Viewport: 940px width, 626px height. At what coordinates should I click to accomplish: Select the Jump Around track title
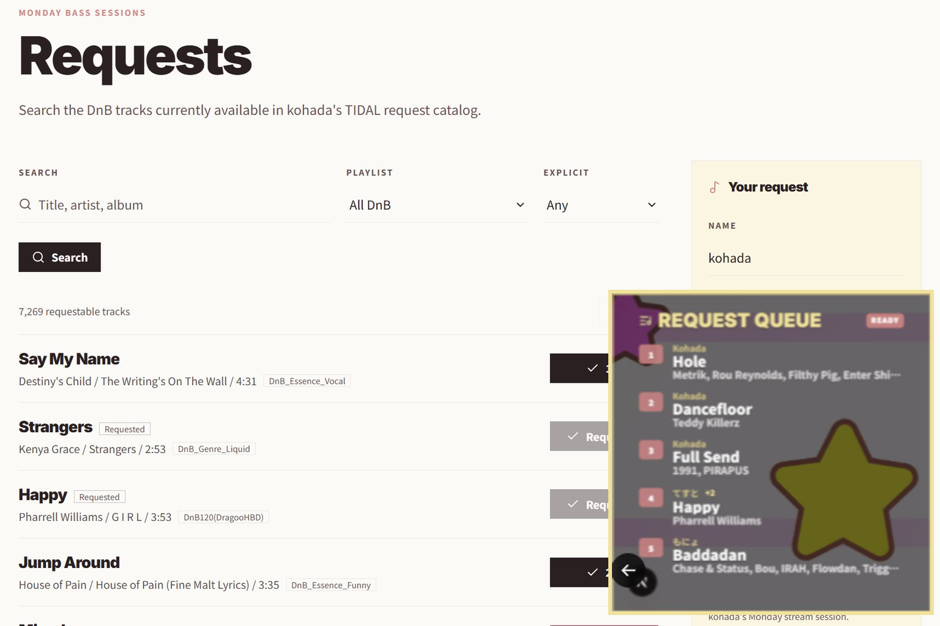coord(69,562)
